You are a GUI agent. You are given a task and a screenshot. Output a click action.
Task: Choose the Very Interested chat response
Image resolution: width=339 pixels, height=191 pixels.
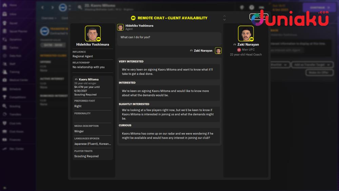pyautogui.click(x=169, y=72)
